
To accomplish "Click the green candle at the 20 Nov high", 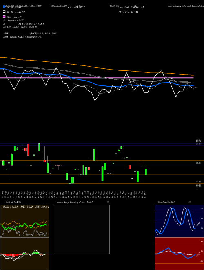I will coord(122,148).
